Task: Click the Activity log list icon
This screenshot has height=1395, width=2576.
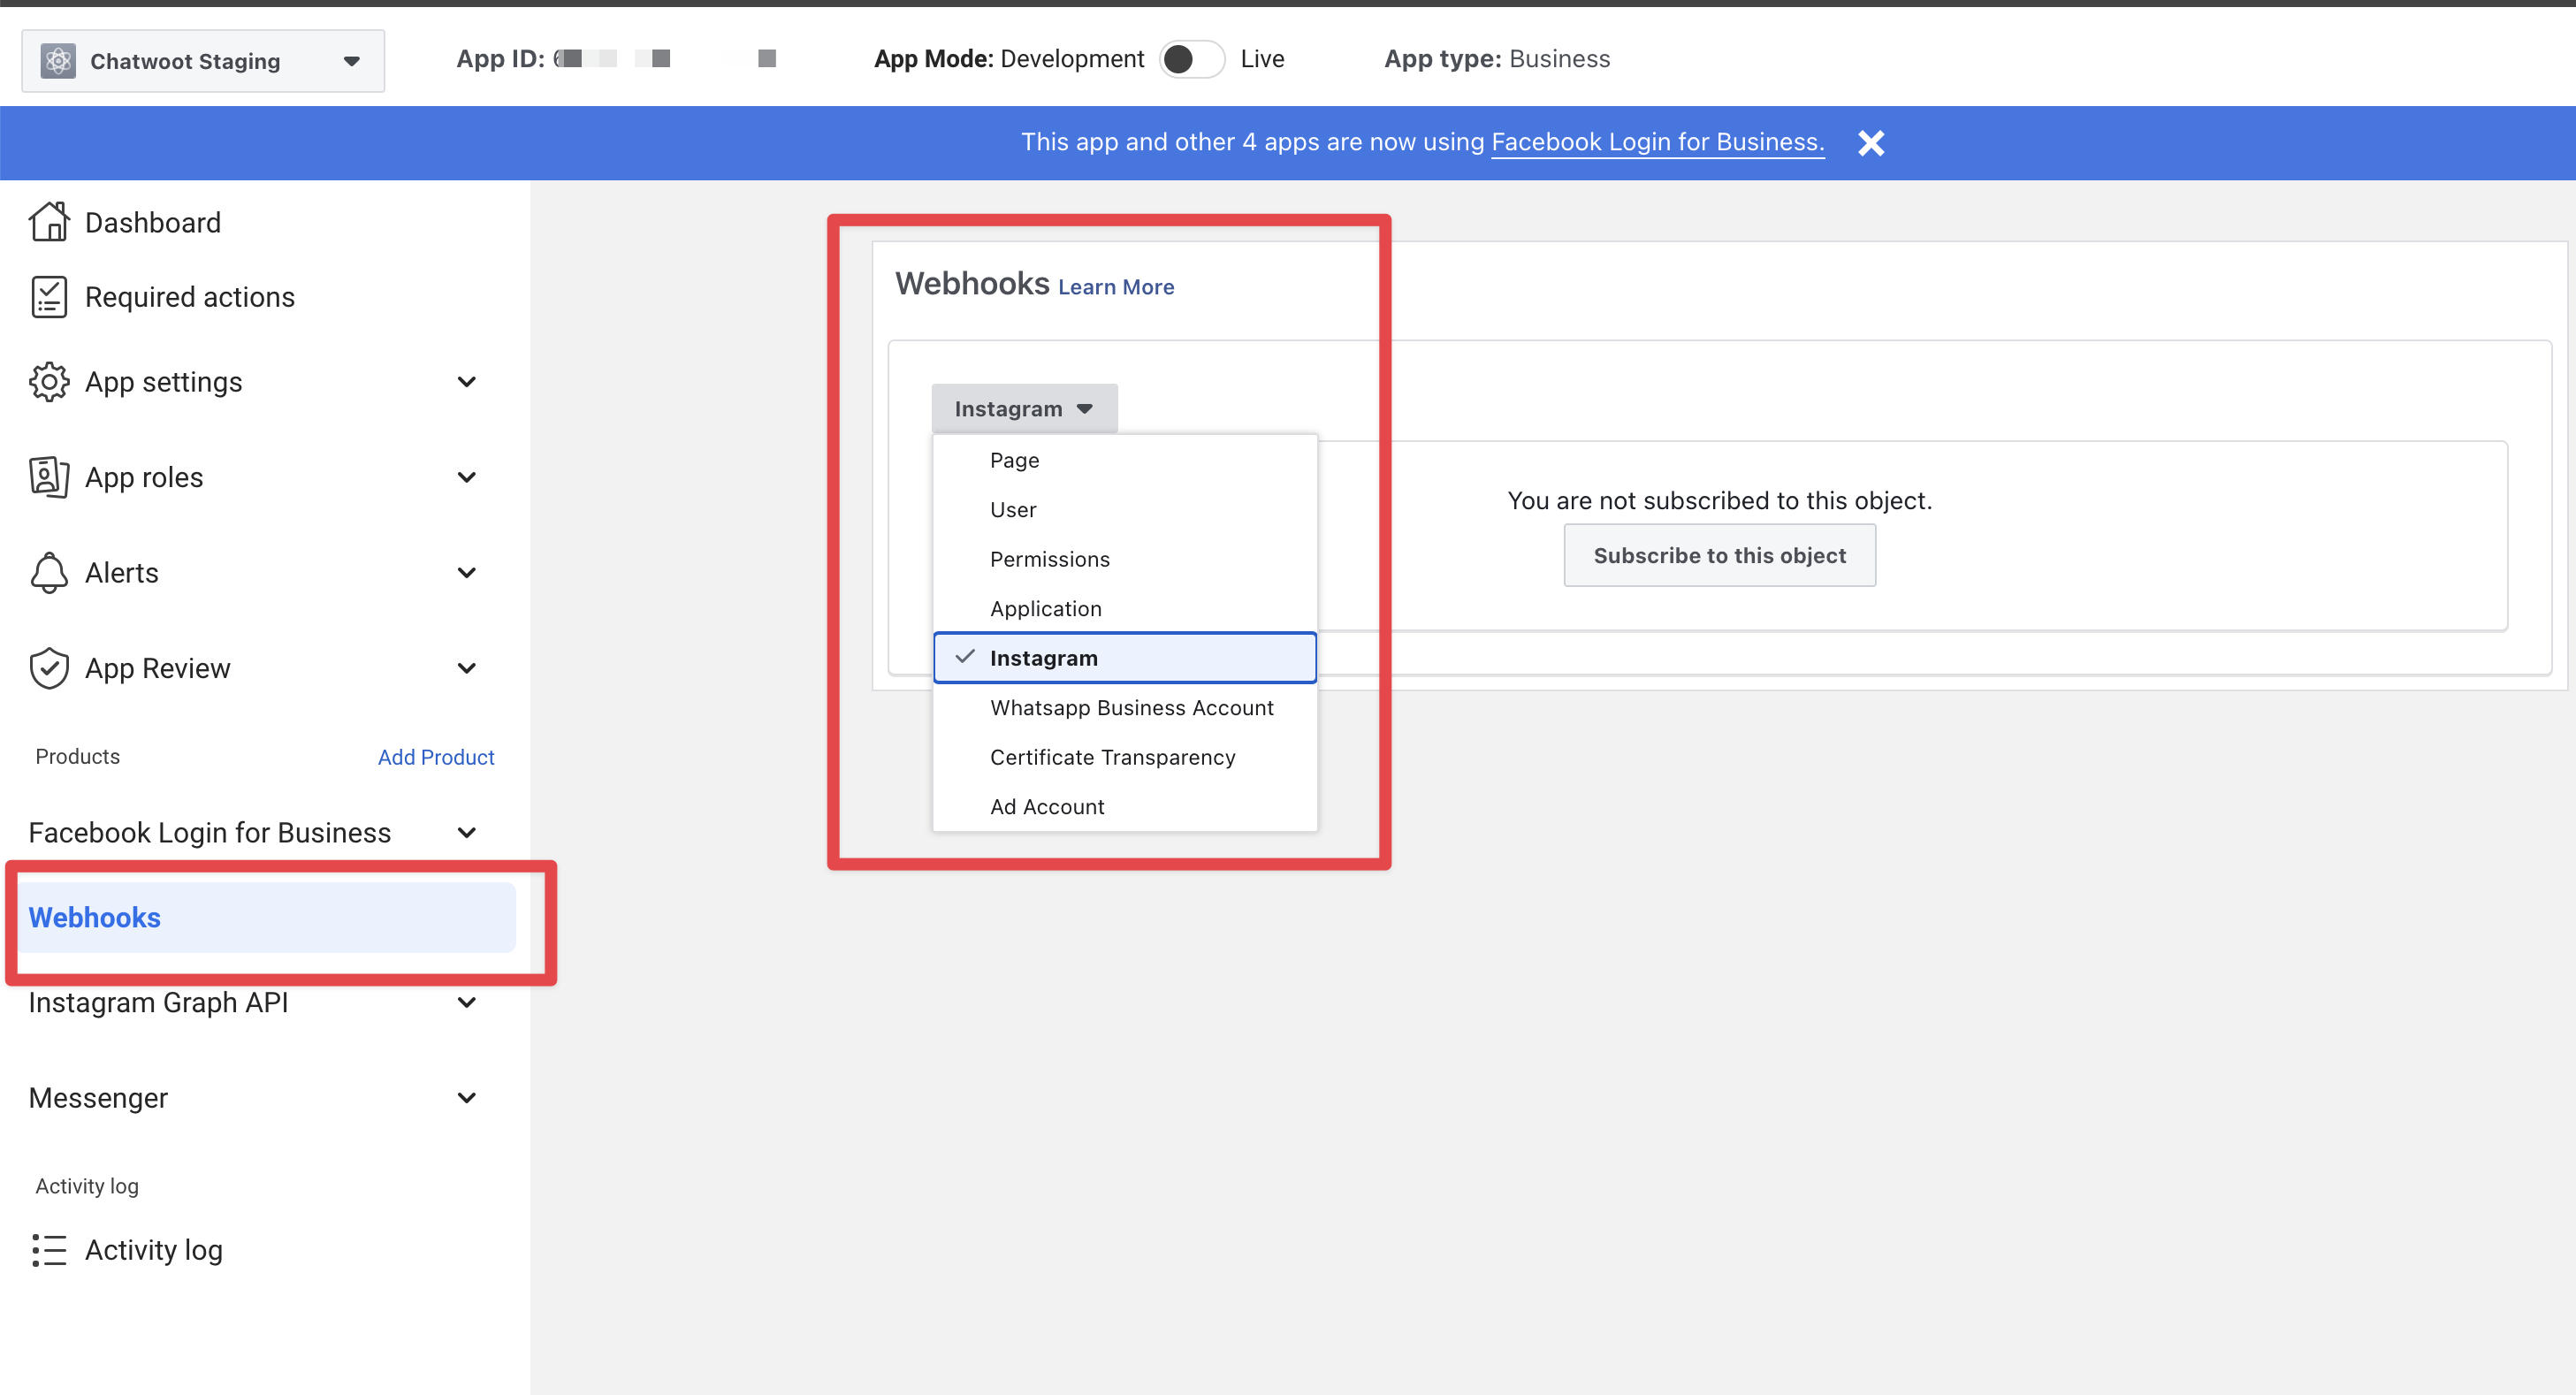Action: [x=48, y=1250]
